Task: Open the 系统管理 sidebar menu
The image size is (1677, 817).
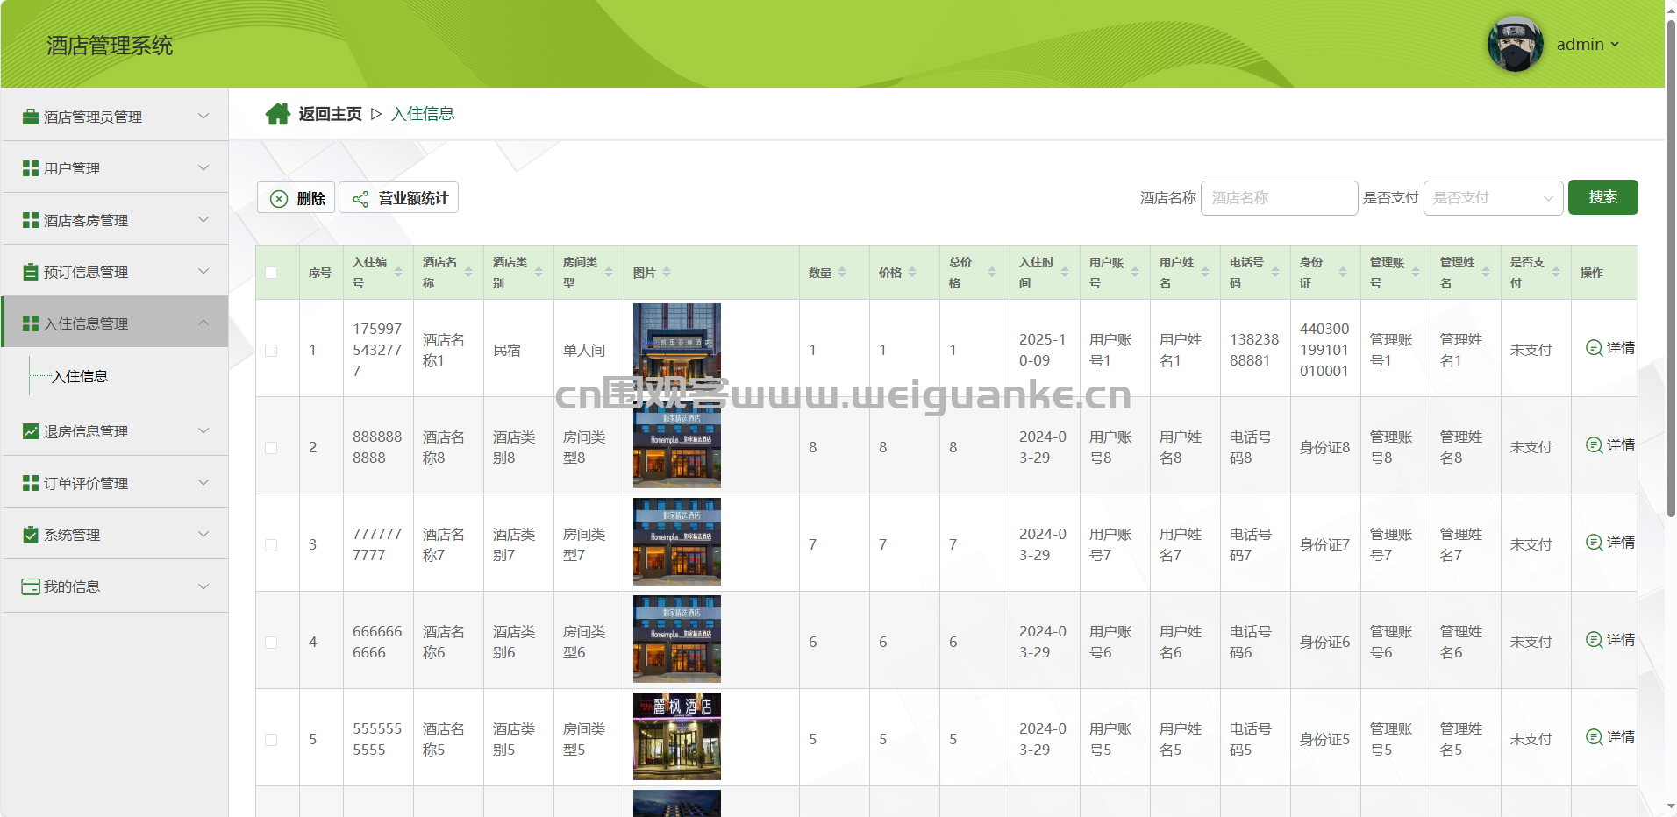Action: (114, 535)
